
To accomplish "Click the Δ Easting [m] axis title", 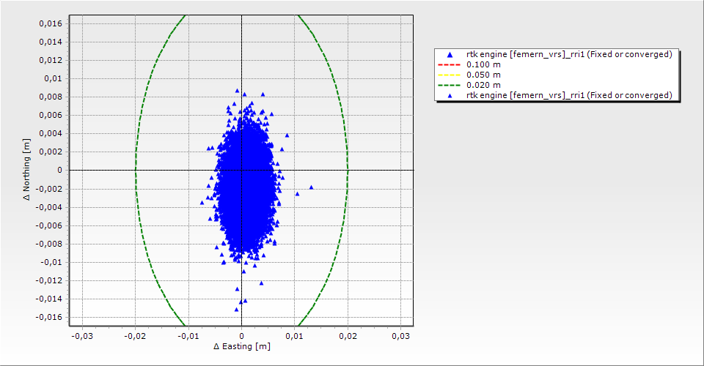I will [x=241, y=346].
